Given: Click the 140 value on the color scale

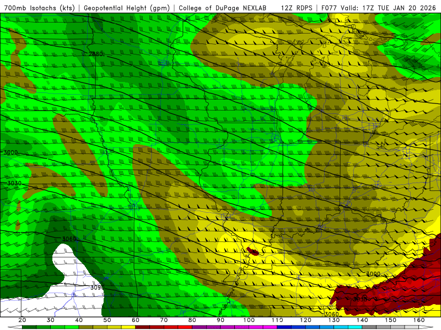Looking at the screenshot, I should 362,320.
